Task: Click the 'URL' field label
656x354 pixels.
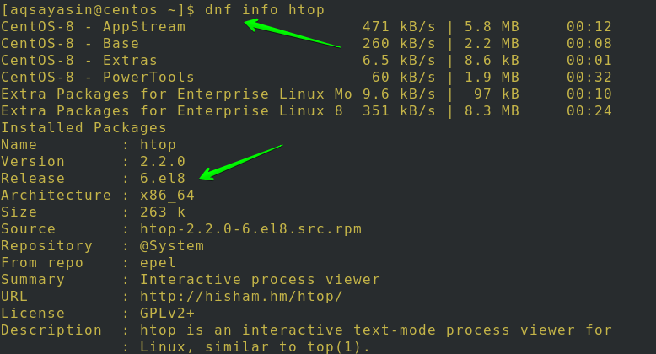Action: [14, 296]
